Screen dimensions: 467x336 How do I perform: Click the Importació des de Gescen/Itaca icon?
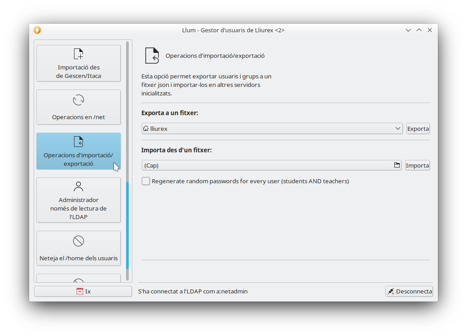click(79, 54)
